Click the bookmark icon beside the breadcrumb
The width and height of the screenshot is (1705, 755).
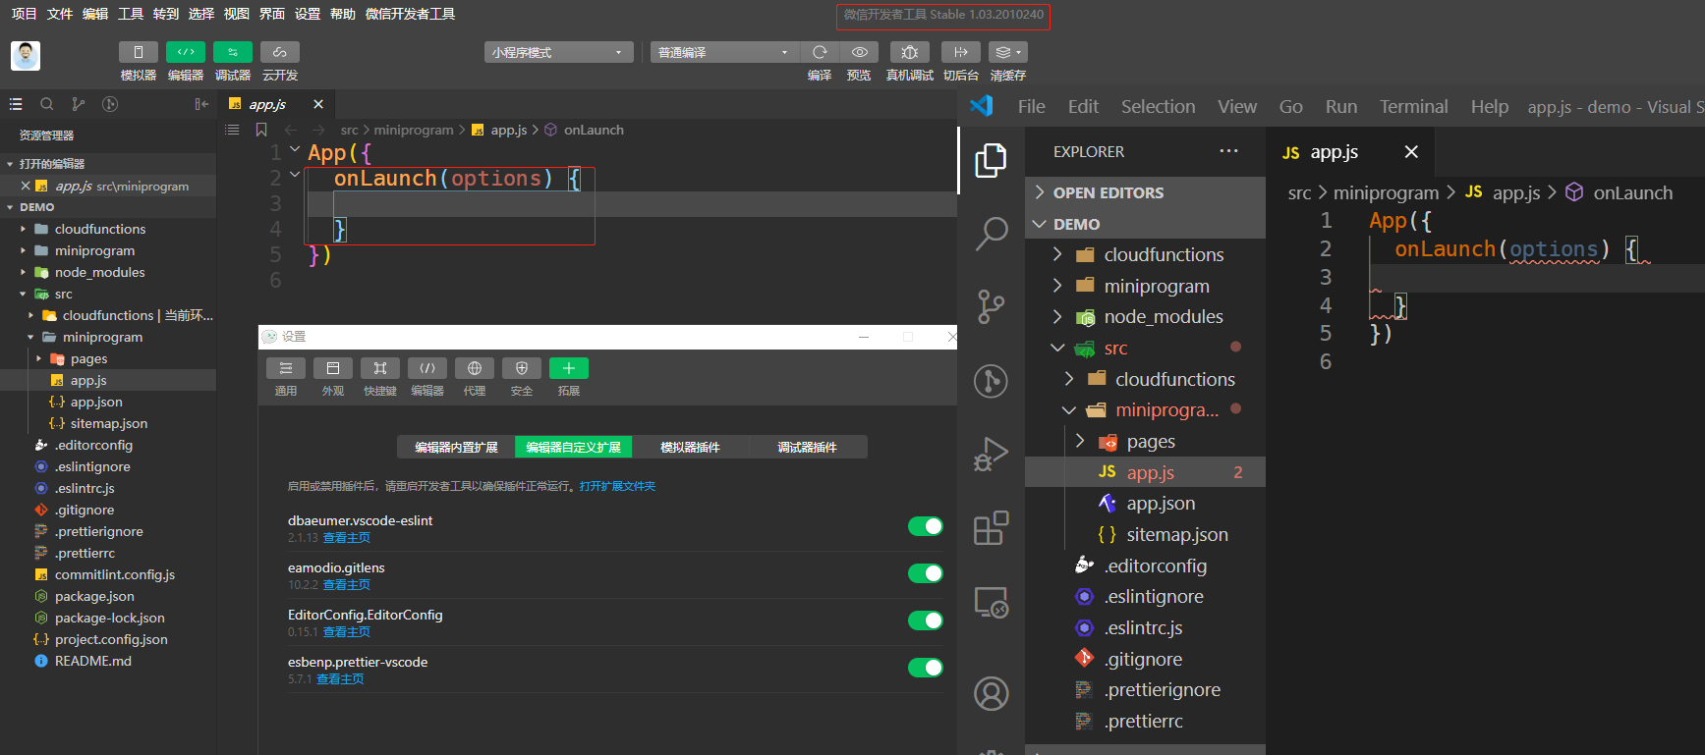click(x=261, y=130)
